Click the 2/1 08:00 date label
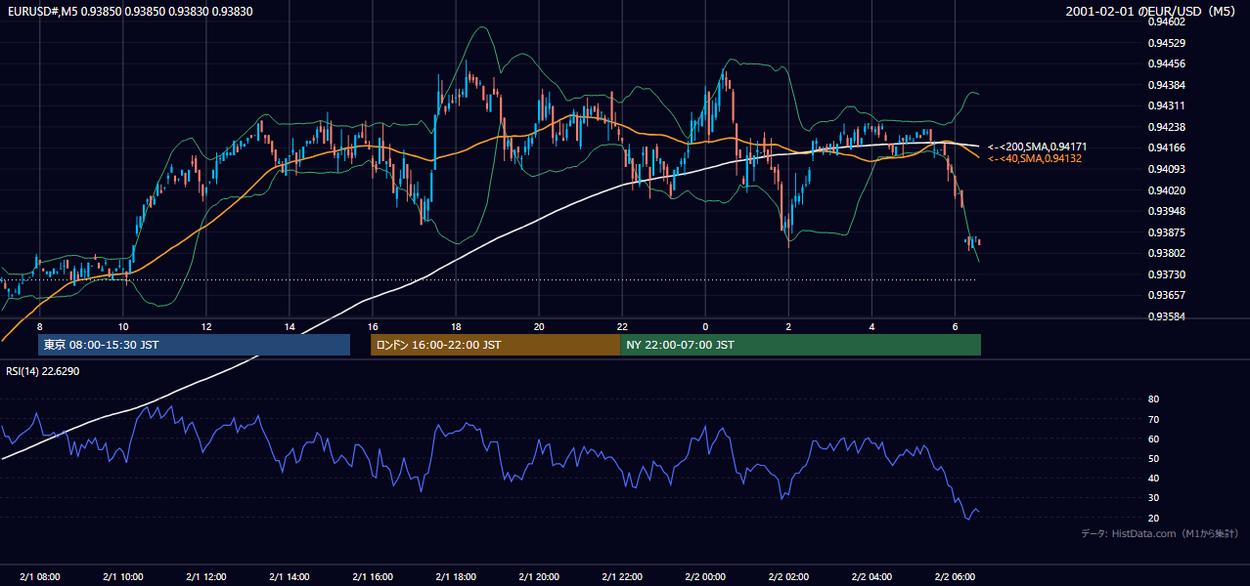 click(39, 576)
